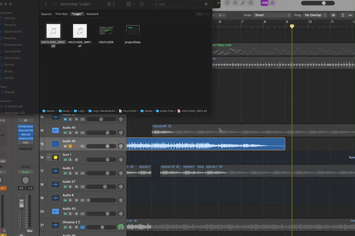Open the tool menu with the crosshair icon
Viewport: 355px width, 236px height.
point(221,15)
